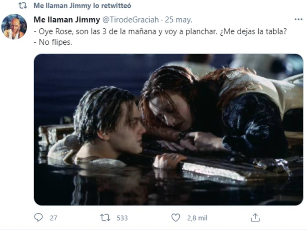Toggle the heart like icon

click(175, 218)
